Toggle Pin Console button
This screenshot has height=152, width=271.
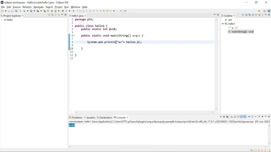click(249, 117)
